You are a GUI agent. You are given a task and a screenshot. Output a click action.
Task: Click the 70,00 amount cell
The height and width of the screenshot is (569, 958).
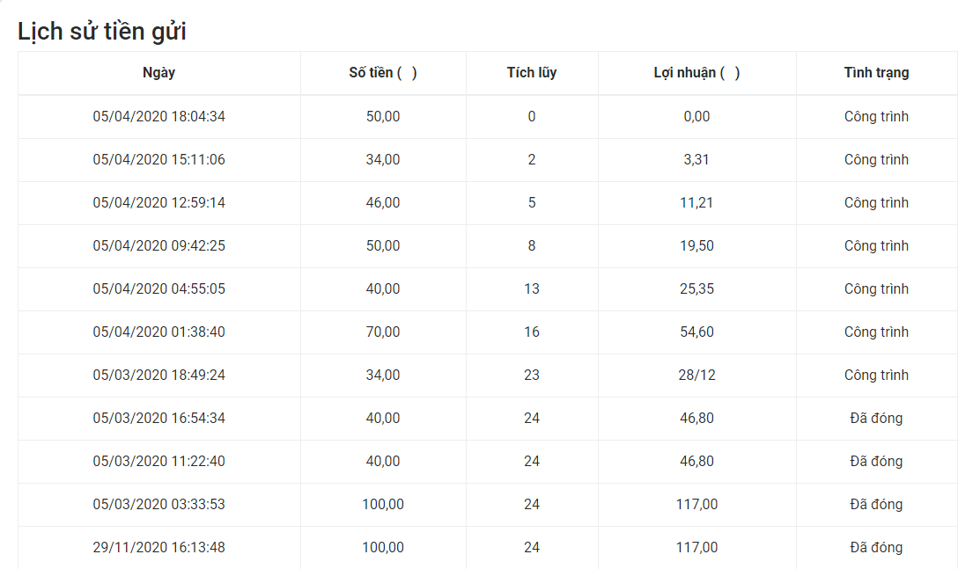click(383, 332)
